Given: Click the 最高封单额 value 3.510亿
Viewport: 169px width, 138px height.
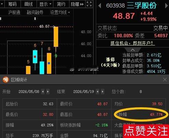Looking at the screenshot, I should point(154,66).
